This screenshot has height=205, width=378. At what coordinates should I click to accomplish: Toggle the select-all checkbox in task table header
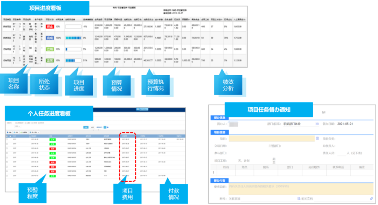7,136
